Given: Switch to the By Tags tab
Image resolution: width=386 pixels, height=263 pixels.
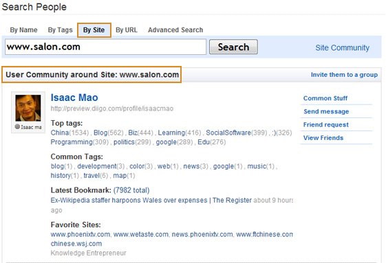Looking at the screenshot, I should [x=60, y=30].
